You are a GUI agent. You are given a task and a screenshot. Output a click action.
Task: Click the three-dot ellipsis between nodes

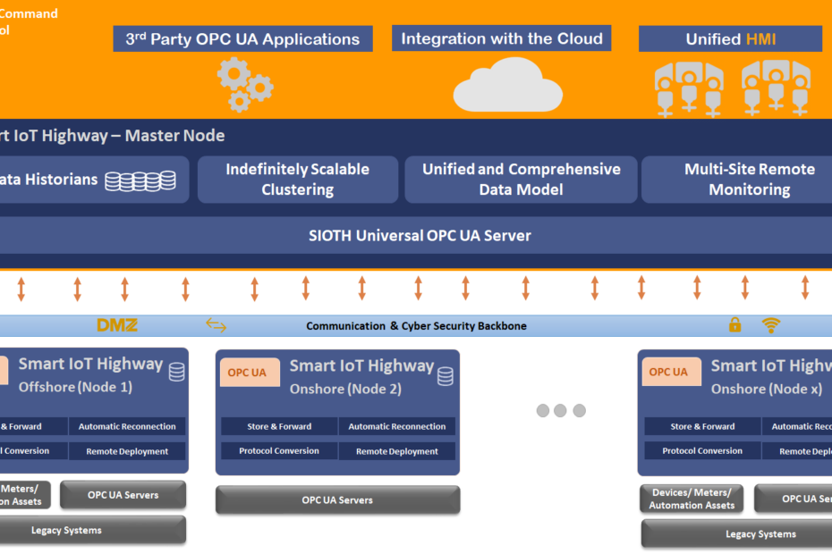tap(560, 411)
